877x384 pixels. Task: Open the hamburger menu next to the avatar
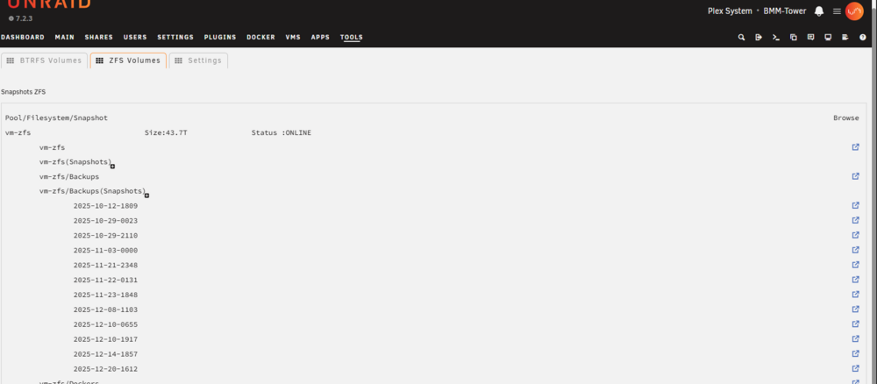tap(837, 11)
